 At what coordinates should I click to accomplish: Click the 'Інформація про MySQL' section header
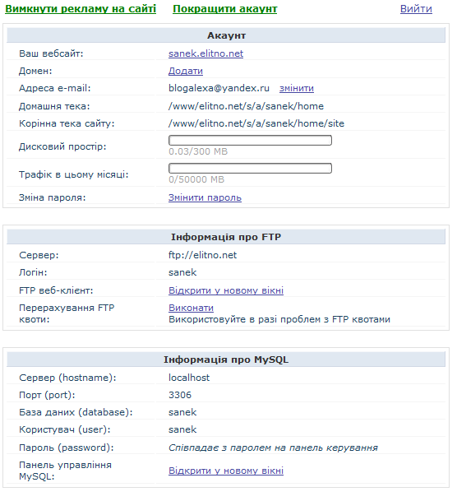pos(226,360)
